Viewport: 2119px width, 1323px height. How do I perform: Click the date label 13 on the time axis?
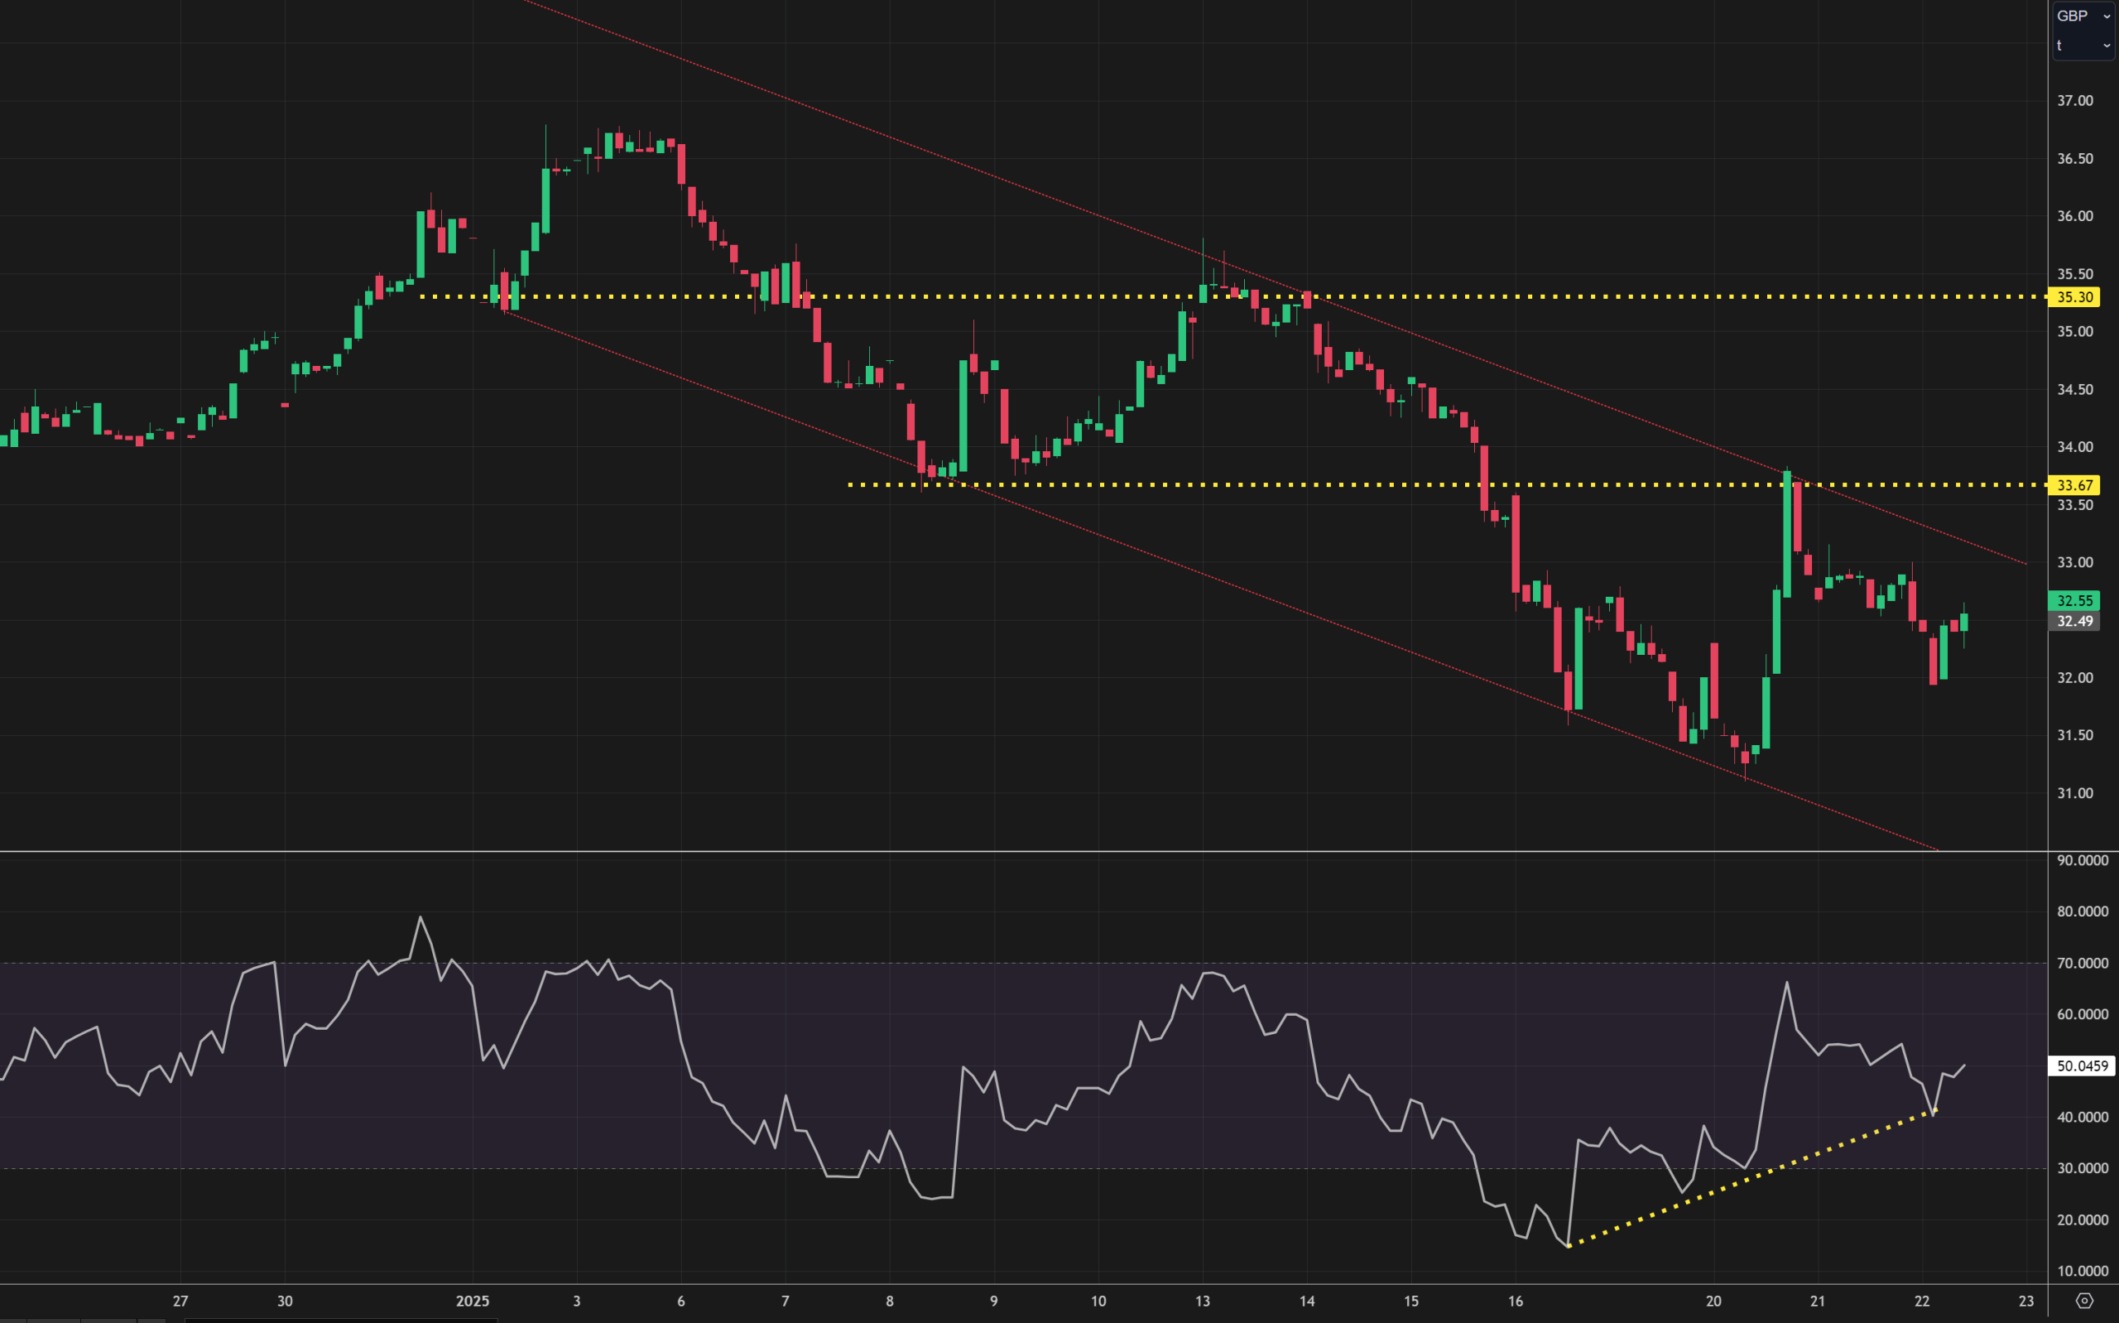coord(1203,1301)
